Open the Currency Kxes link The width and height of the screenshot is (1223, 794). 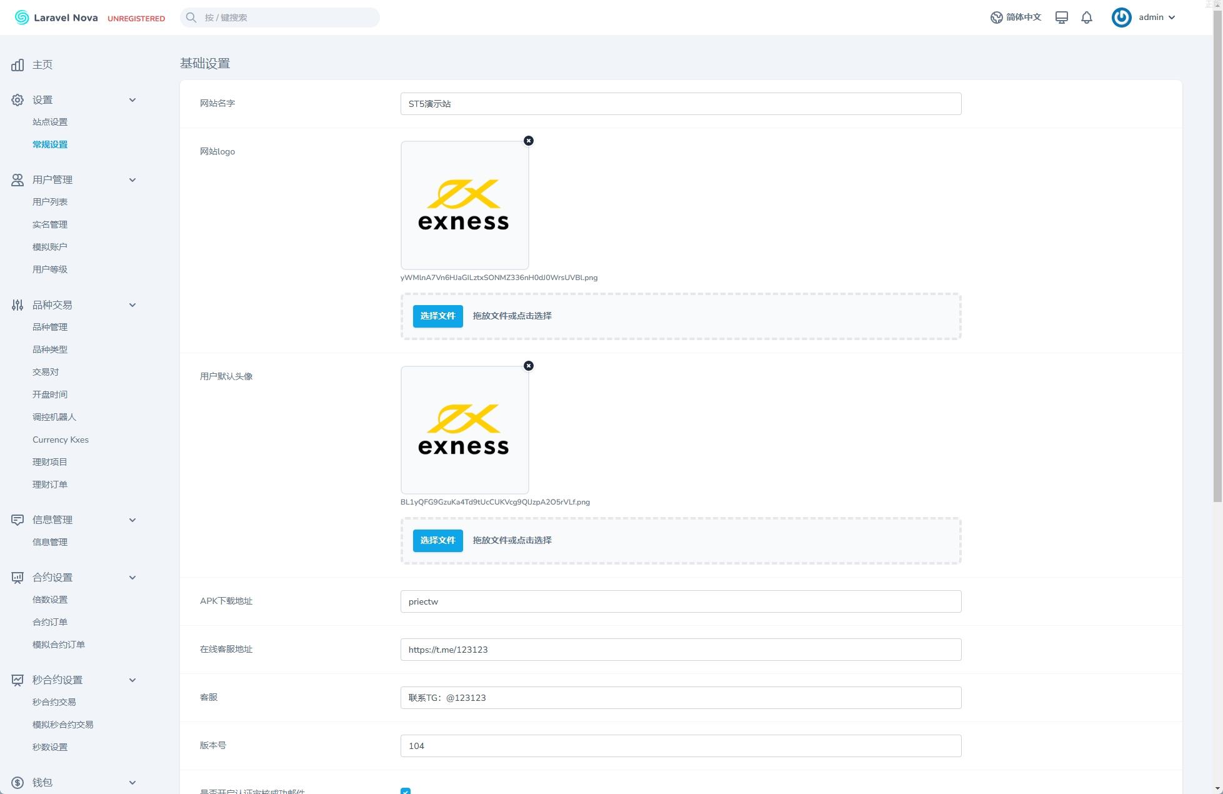point(61,440)
